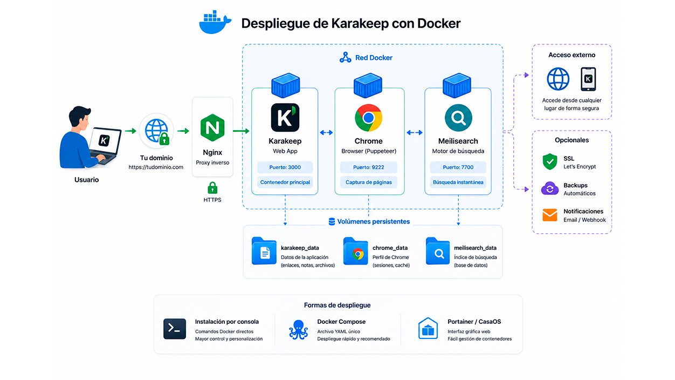Select the chrome_data folder icon
This screenshot has width=675, height=380.
click(x=356, y=251)
